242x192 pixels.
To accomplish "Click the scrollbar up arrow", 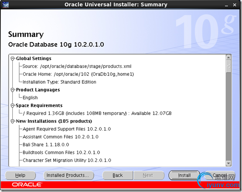I will click(228, 57).
